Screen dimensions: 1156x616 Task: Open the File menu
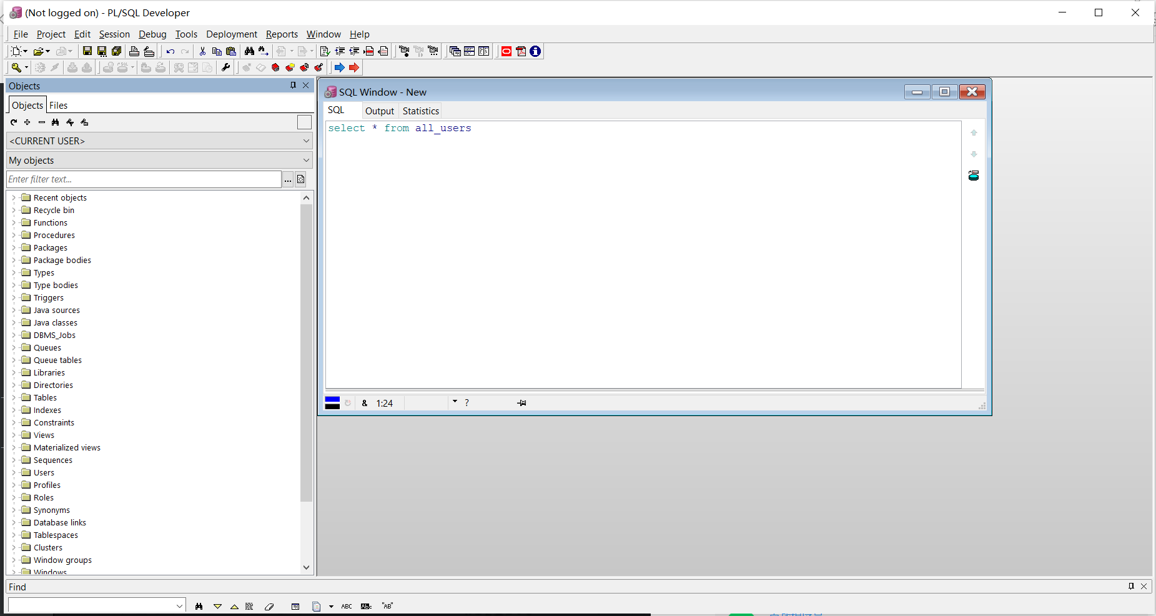pyautogui.click(x=21, y=34)
